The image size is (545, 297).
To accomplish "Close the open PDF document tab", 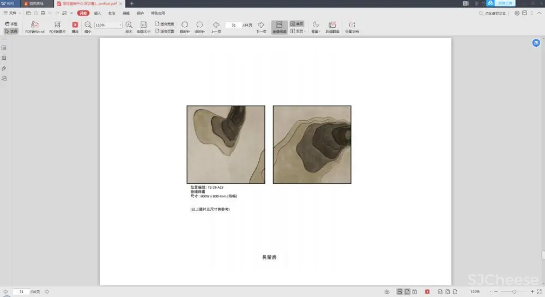I will [x=120, y=3].
